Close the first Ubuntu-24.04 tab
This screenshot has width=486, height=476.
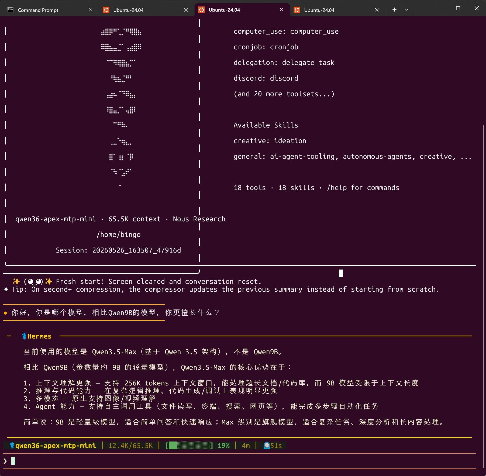186,10
